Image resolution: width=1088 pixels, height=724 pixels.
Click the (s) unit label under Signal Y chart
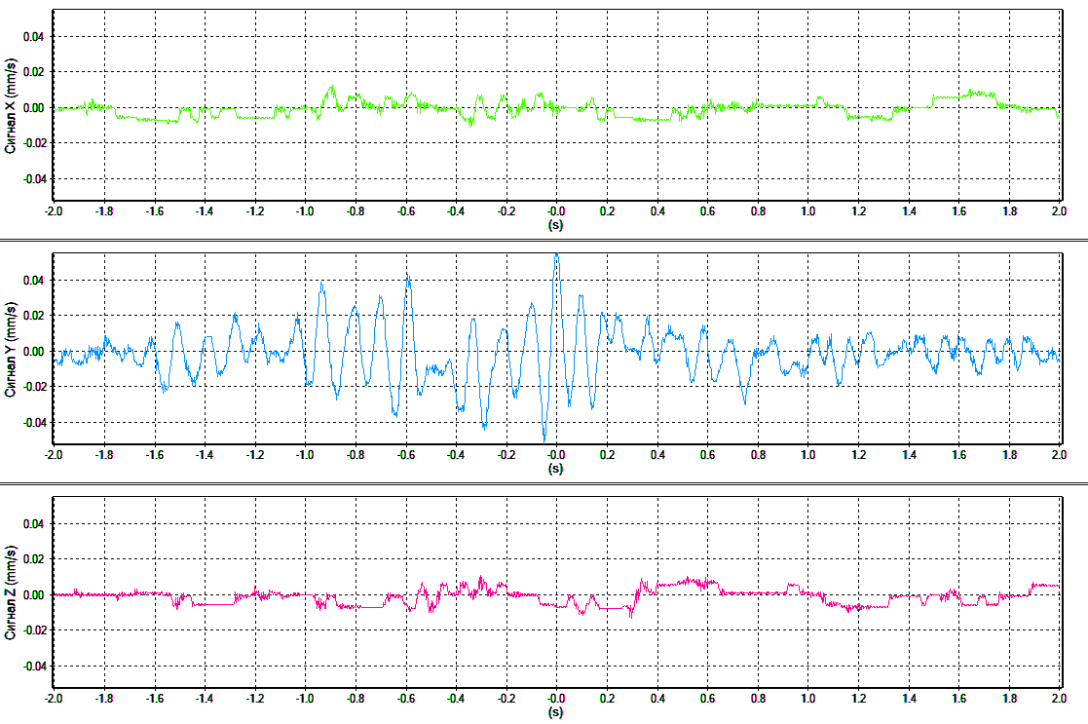pyautogui.click(x=556, y=469)
